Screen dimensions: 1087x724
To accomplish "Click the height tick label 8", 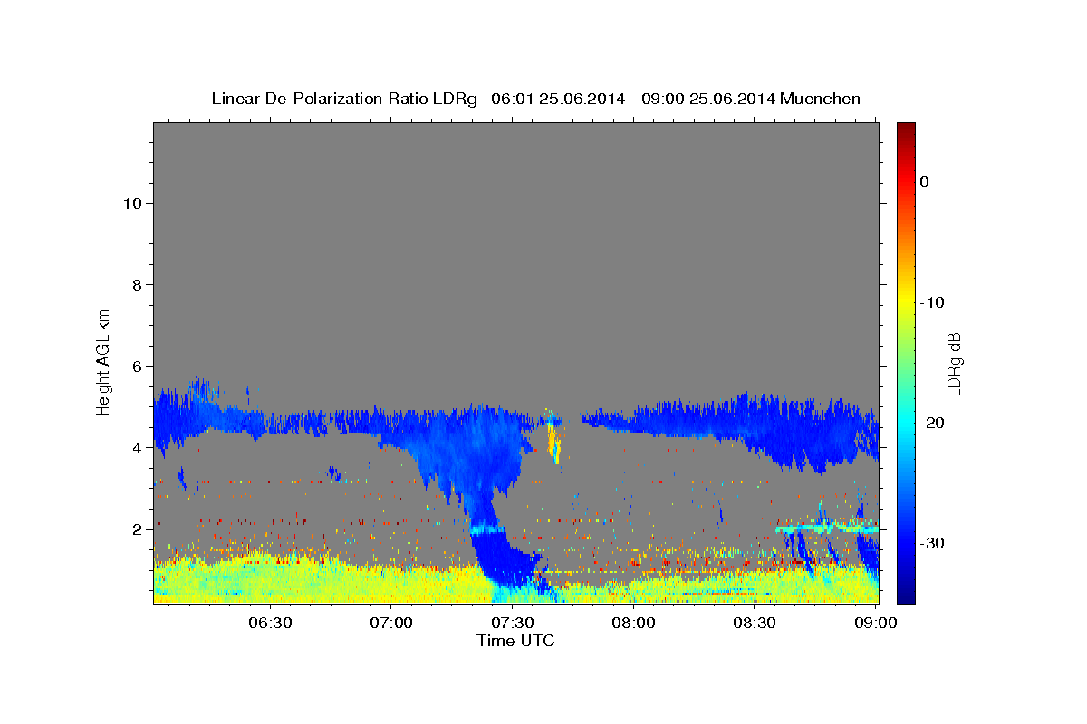I will pyautogui.click(x=138, y=284).
